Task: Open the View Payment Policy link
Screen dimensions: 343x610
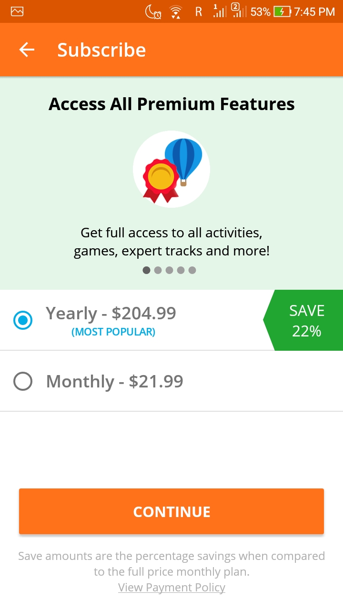Action: click(171, 588)
